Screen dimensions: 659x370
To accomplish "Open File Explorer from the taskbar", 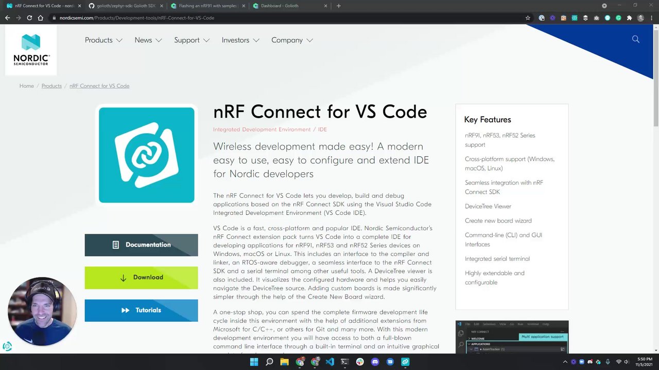I will point(284,362).
